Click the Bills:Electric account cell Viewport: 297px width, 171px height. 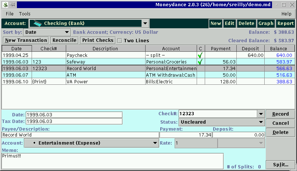click(x=171, y=82)
